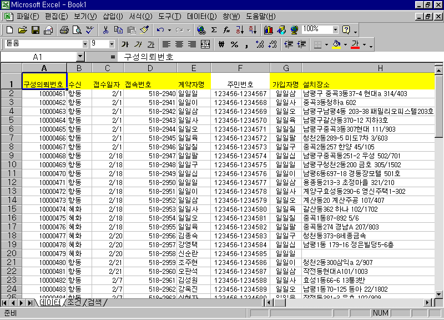The image size is (444, 320).
Task: Copy selection with the Copy icon
Action: [x=118, y=30]
